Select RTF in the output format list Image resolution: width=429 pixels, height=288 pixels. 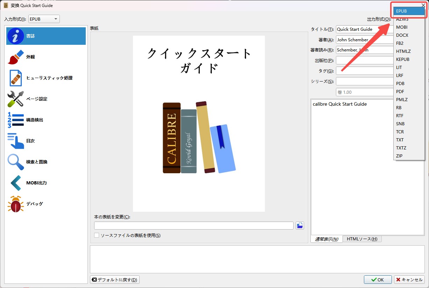[409, 116]
